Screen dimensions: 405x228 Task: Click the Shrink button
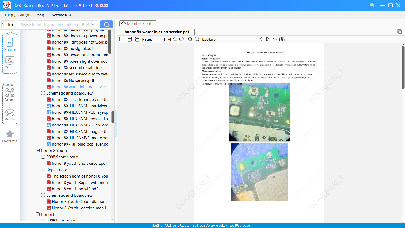8,24
